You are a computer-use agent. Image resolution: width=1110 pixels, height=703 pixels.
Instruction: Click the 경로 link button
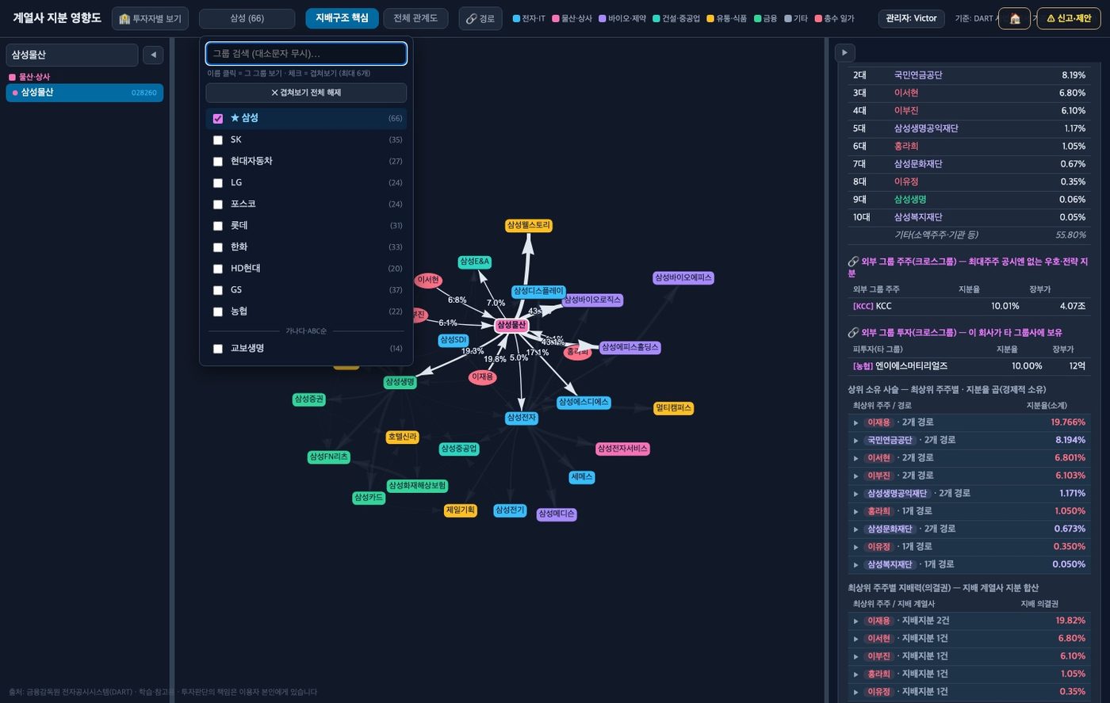(480, 18)
